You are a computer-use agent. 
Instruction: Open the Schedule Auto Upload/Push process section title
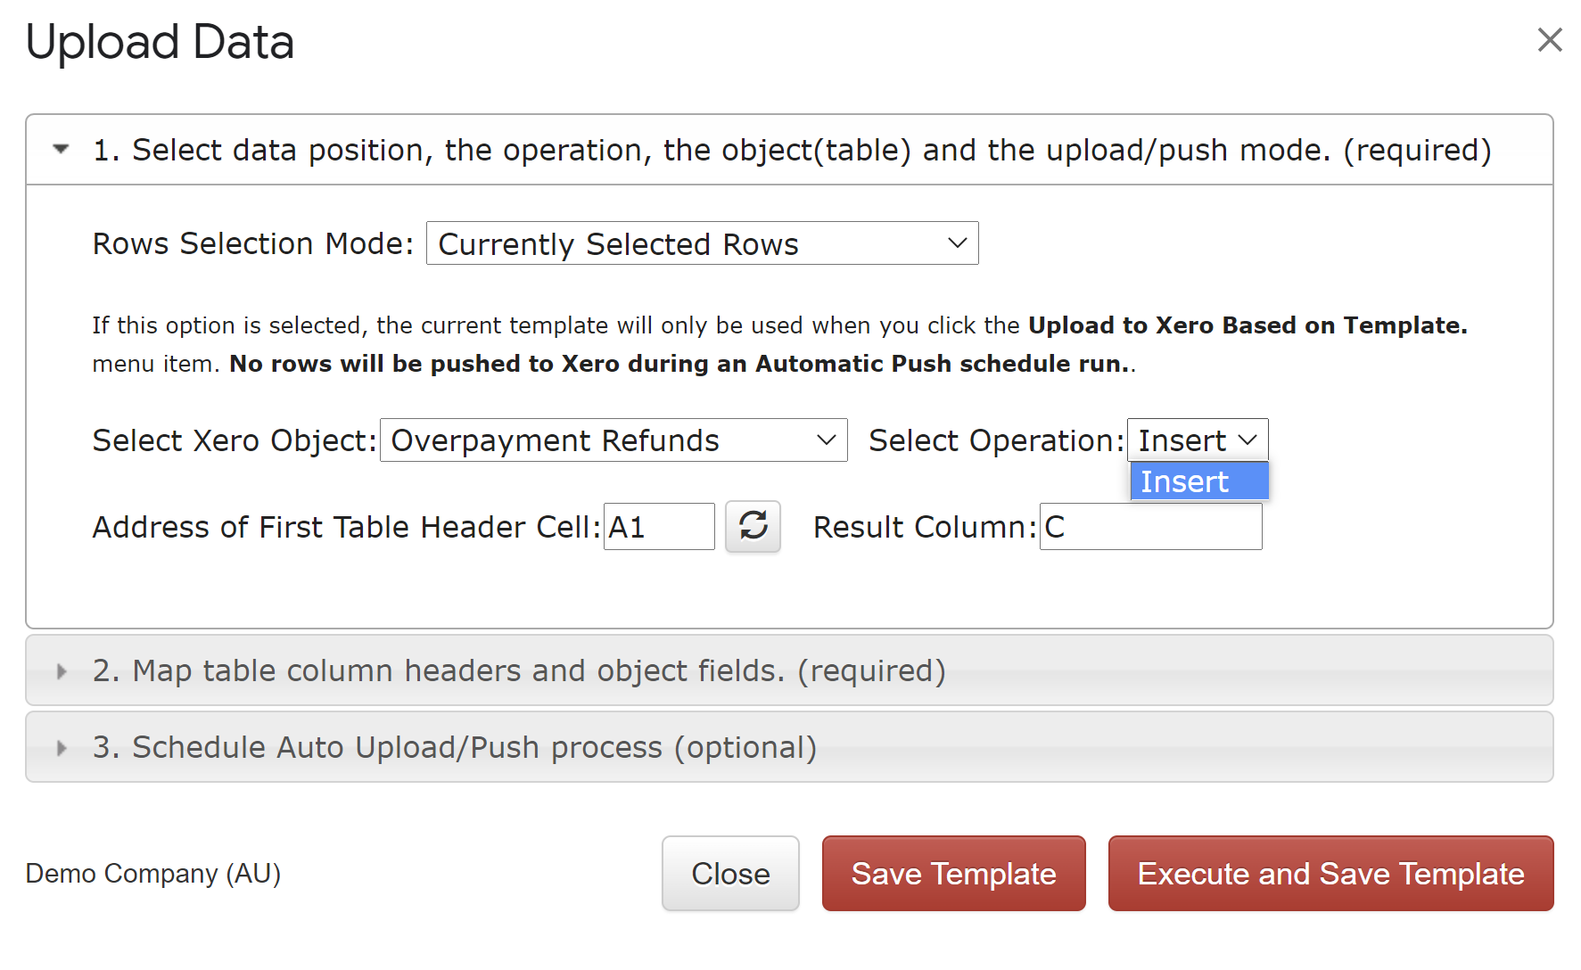(x=454, y=748)
